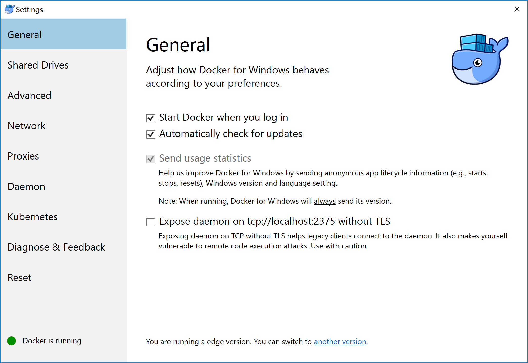Select the Reset tab

(x=19, y=278)
